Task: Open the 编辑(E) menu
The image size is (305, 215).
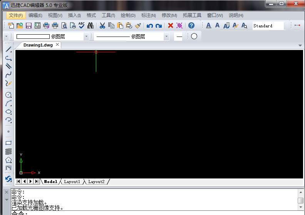Action: [x=35, y=15]
